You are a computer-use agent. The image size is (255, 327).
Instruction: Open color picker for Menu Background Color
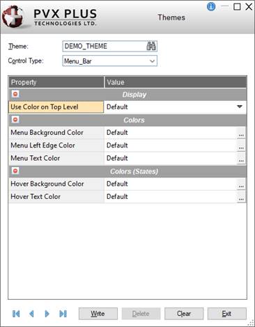pyautogui.click(x=241, y=133)
